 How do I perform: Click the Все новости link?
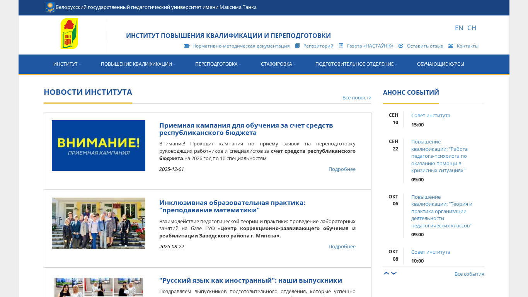click(x=357, y=97)
